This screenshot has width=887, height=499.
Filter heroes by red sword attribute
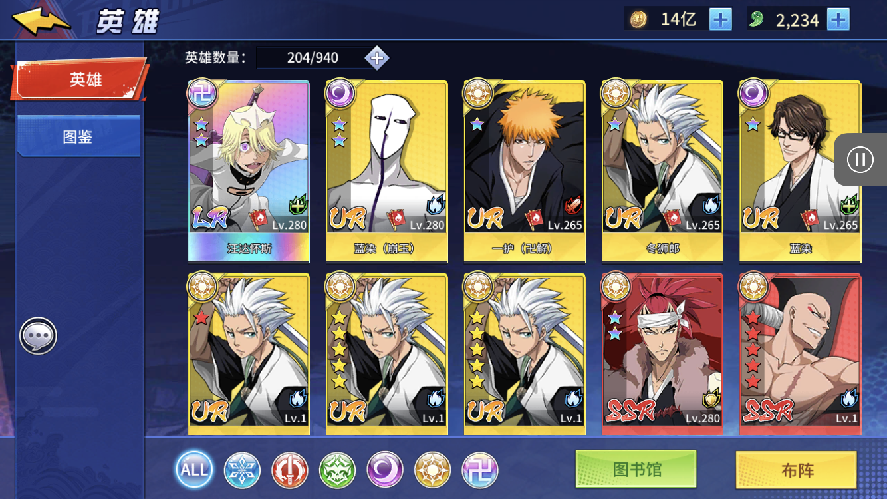point(289,470)
